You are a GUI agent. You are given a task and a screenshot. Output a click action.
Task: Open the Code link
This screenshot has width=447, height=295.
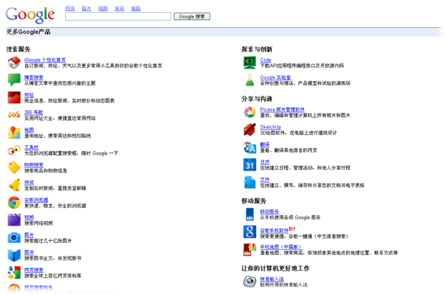265,60
